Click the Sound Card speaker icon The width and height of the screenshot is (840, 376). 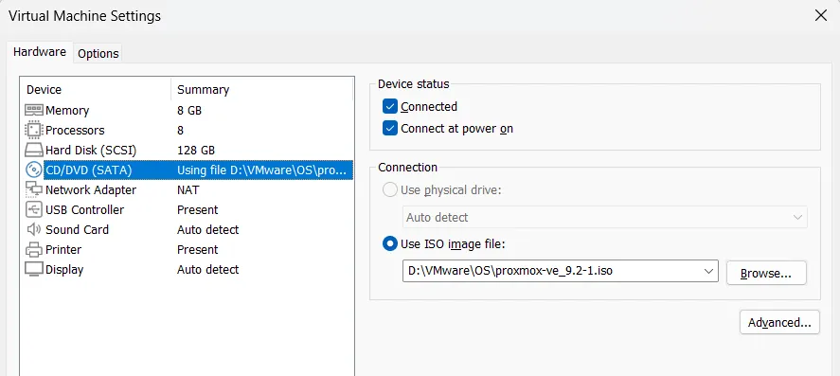click(34, 229)
